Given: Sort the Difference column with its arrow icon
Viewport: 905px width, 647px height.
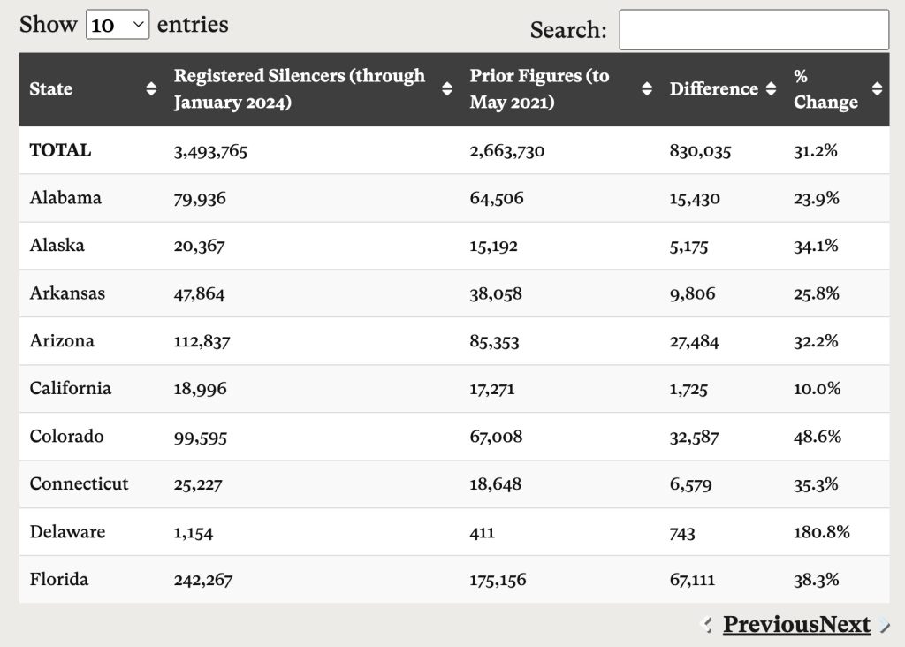Looking at the screenshot, I should point(771,88).
